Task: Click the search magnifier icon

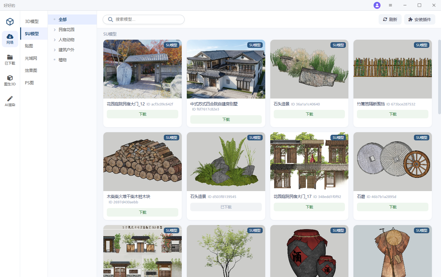Action: coord(111,20)
